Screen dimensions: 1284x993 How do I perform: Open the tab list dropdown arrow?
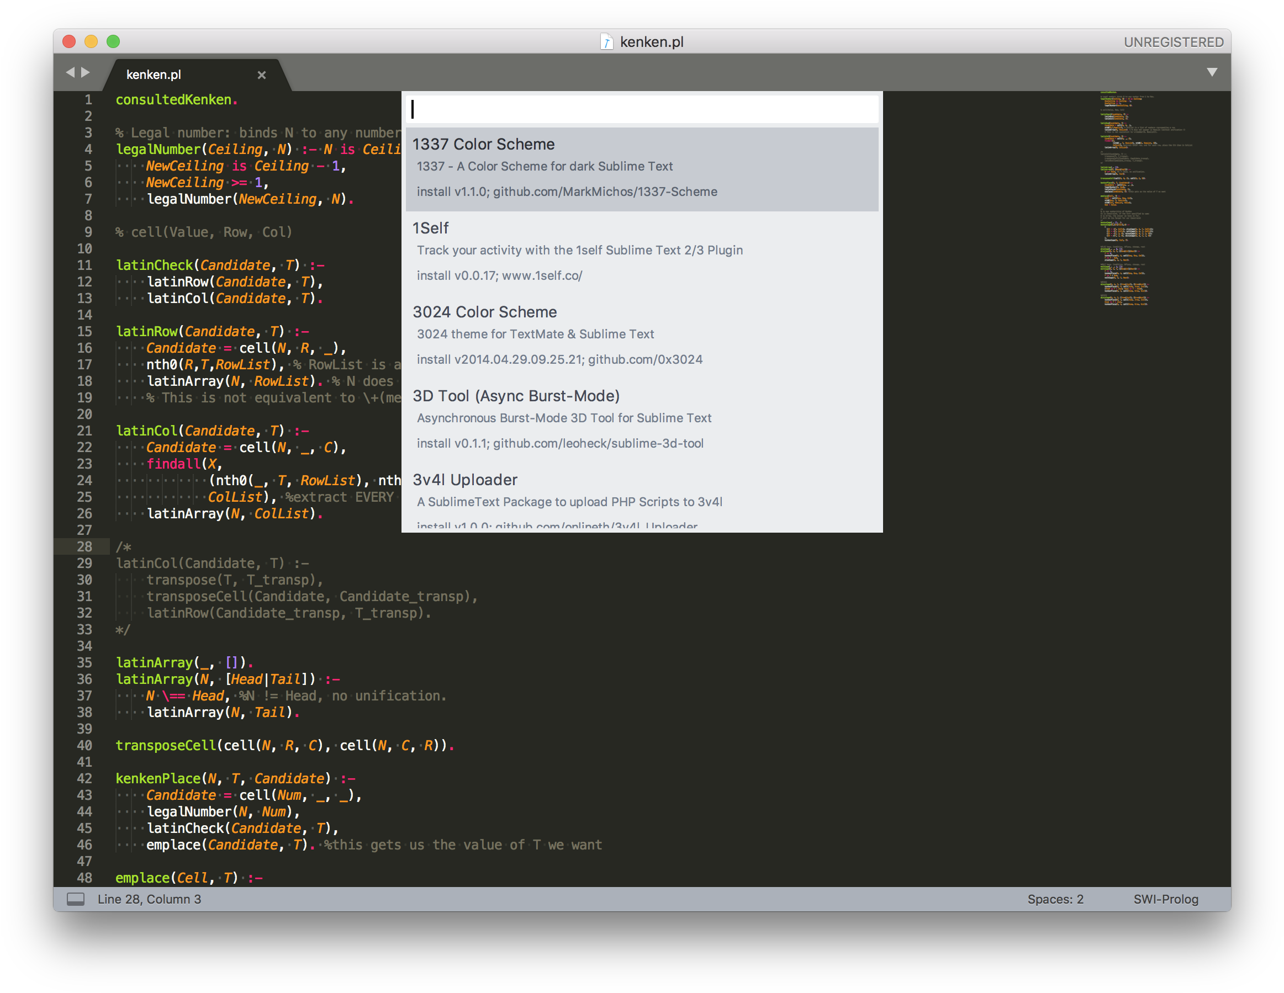(x=1212, y=72)
